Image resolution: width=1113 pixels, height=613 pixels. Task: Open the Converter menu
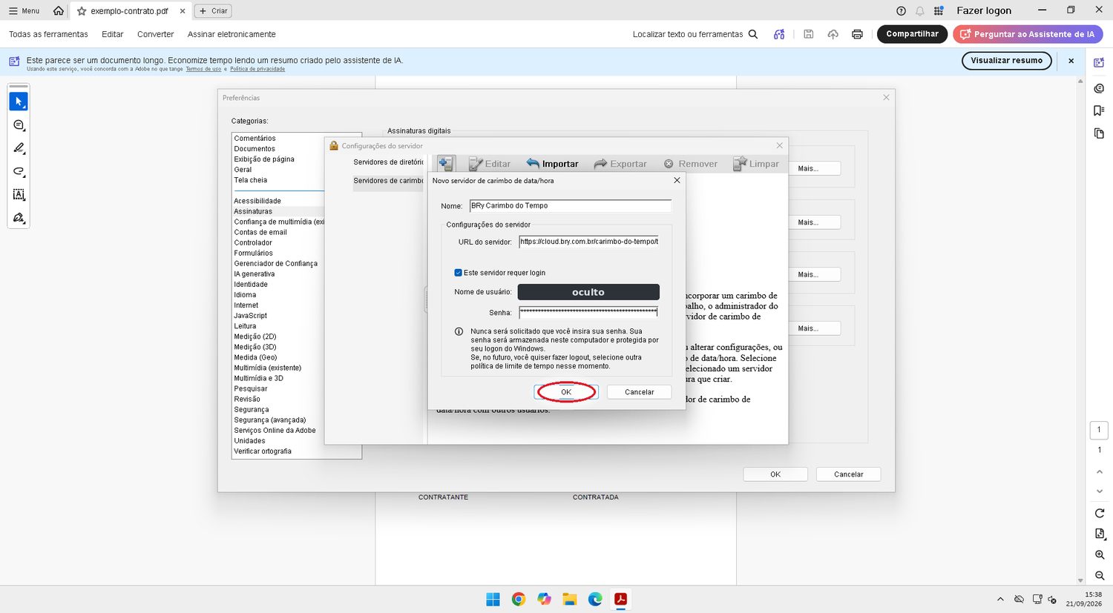tap(156, 34)
